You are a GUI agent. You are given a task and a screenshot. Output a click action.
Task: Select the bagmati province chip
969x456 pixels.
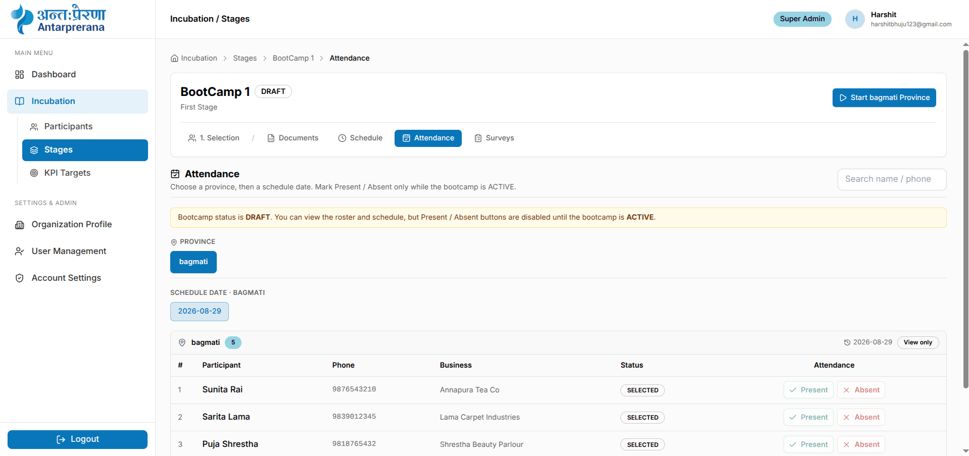click(x=193, y=262)
